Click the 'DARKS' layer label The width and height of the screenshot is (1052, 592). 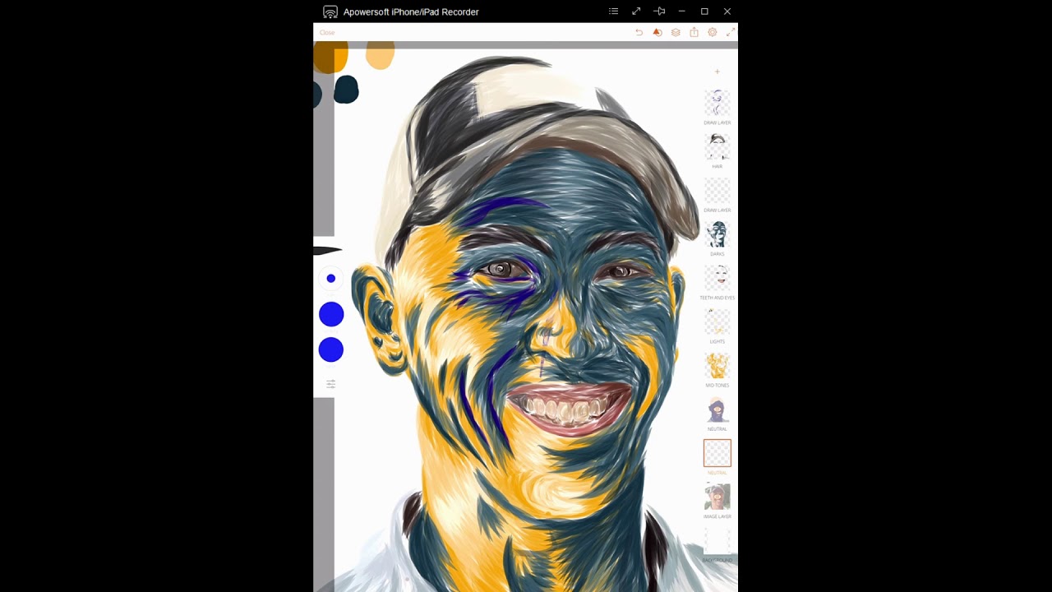coord(717,254)
